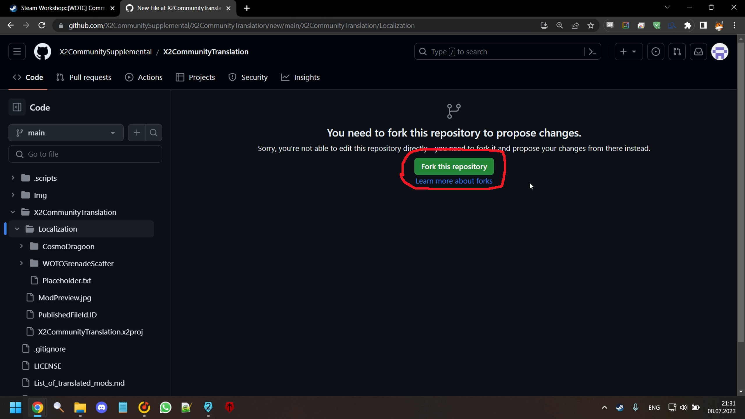This screenshot has width=745, height=419.
Task: Select the Code tab
Action: 34,77
